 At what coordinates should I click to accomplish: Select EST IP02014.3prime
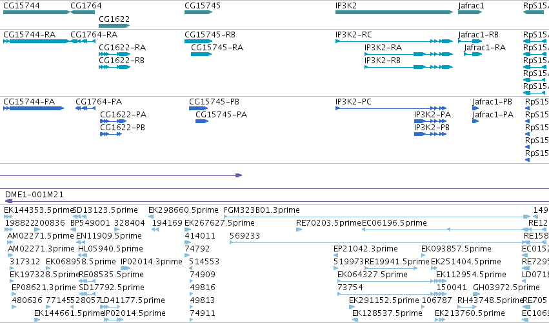pyautogui.click(x=125, y=268)
